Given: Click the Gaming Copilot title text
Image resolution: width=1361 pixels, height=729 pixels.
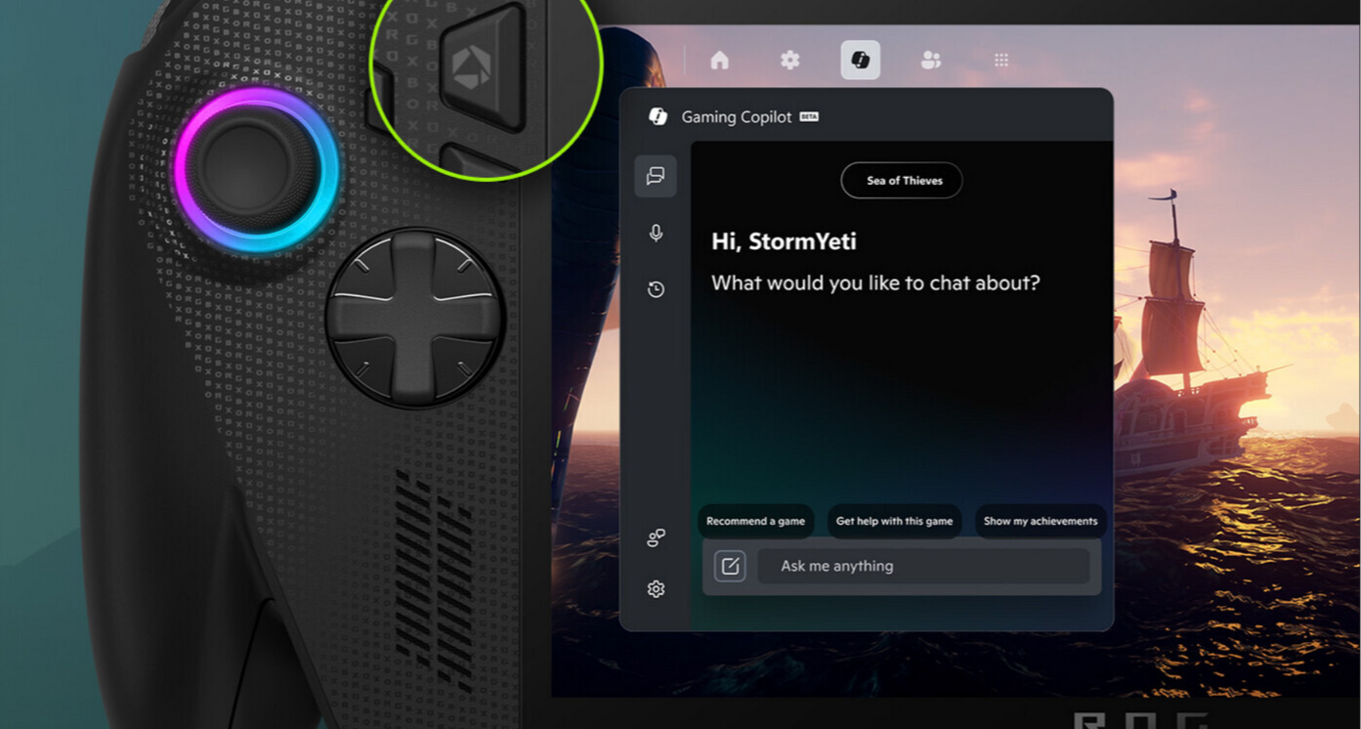Looking at the screenshot, I should point(737,117).
